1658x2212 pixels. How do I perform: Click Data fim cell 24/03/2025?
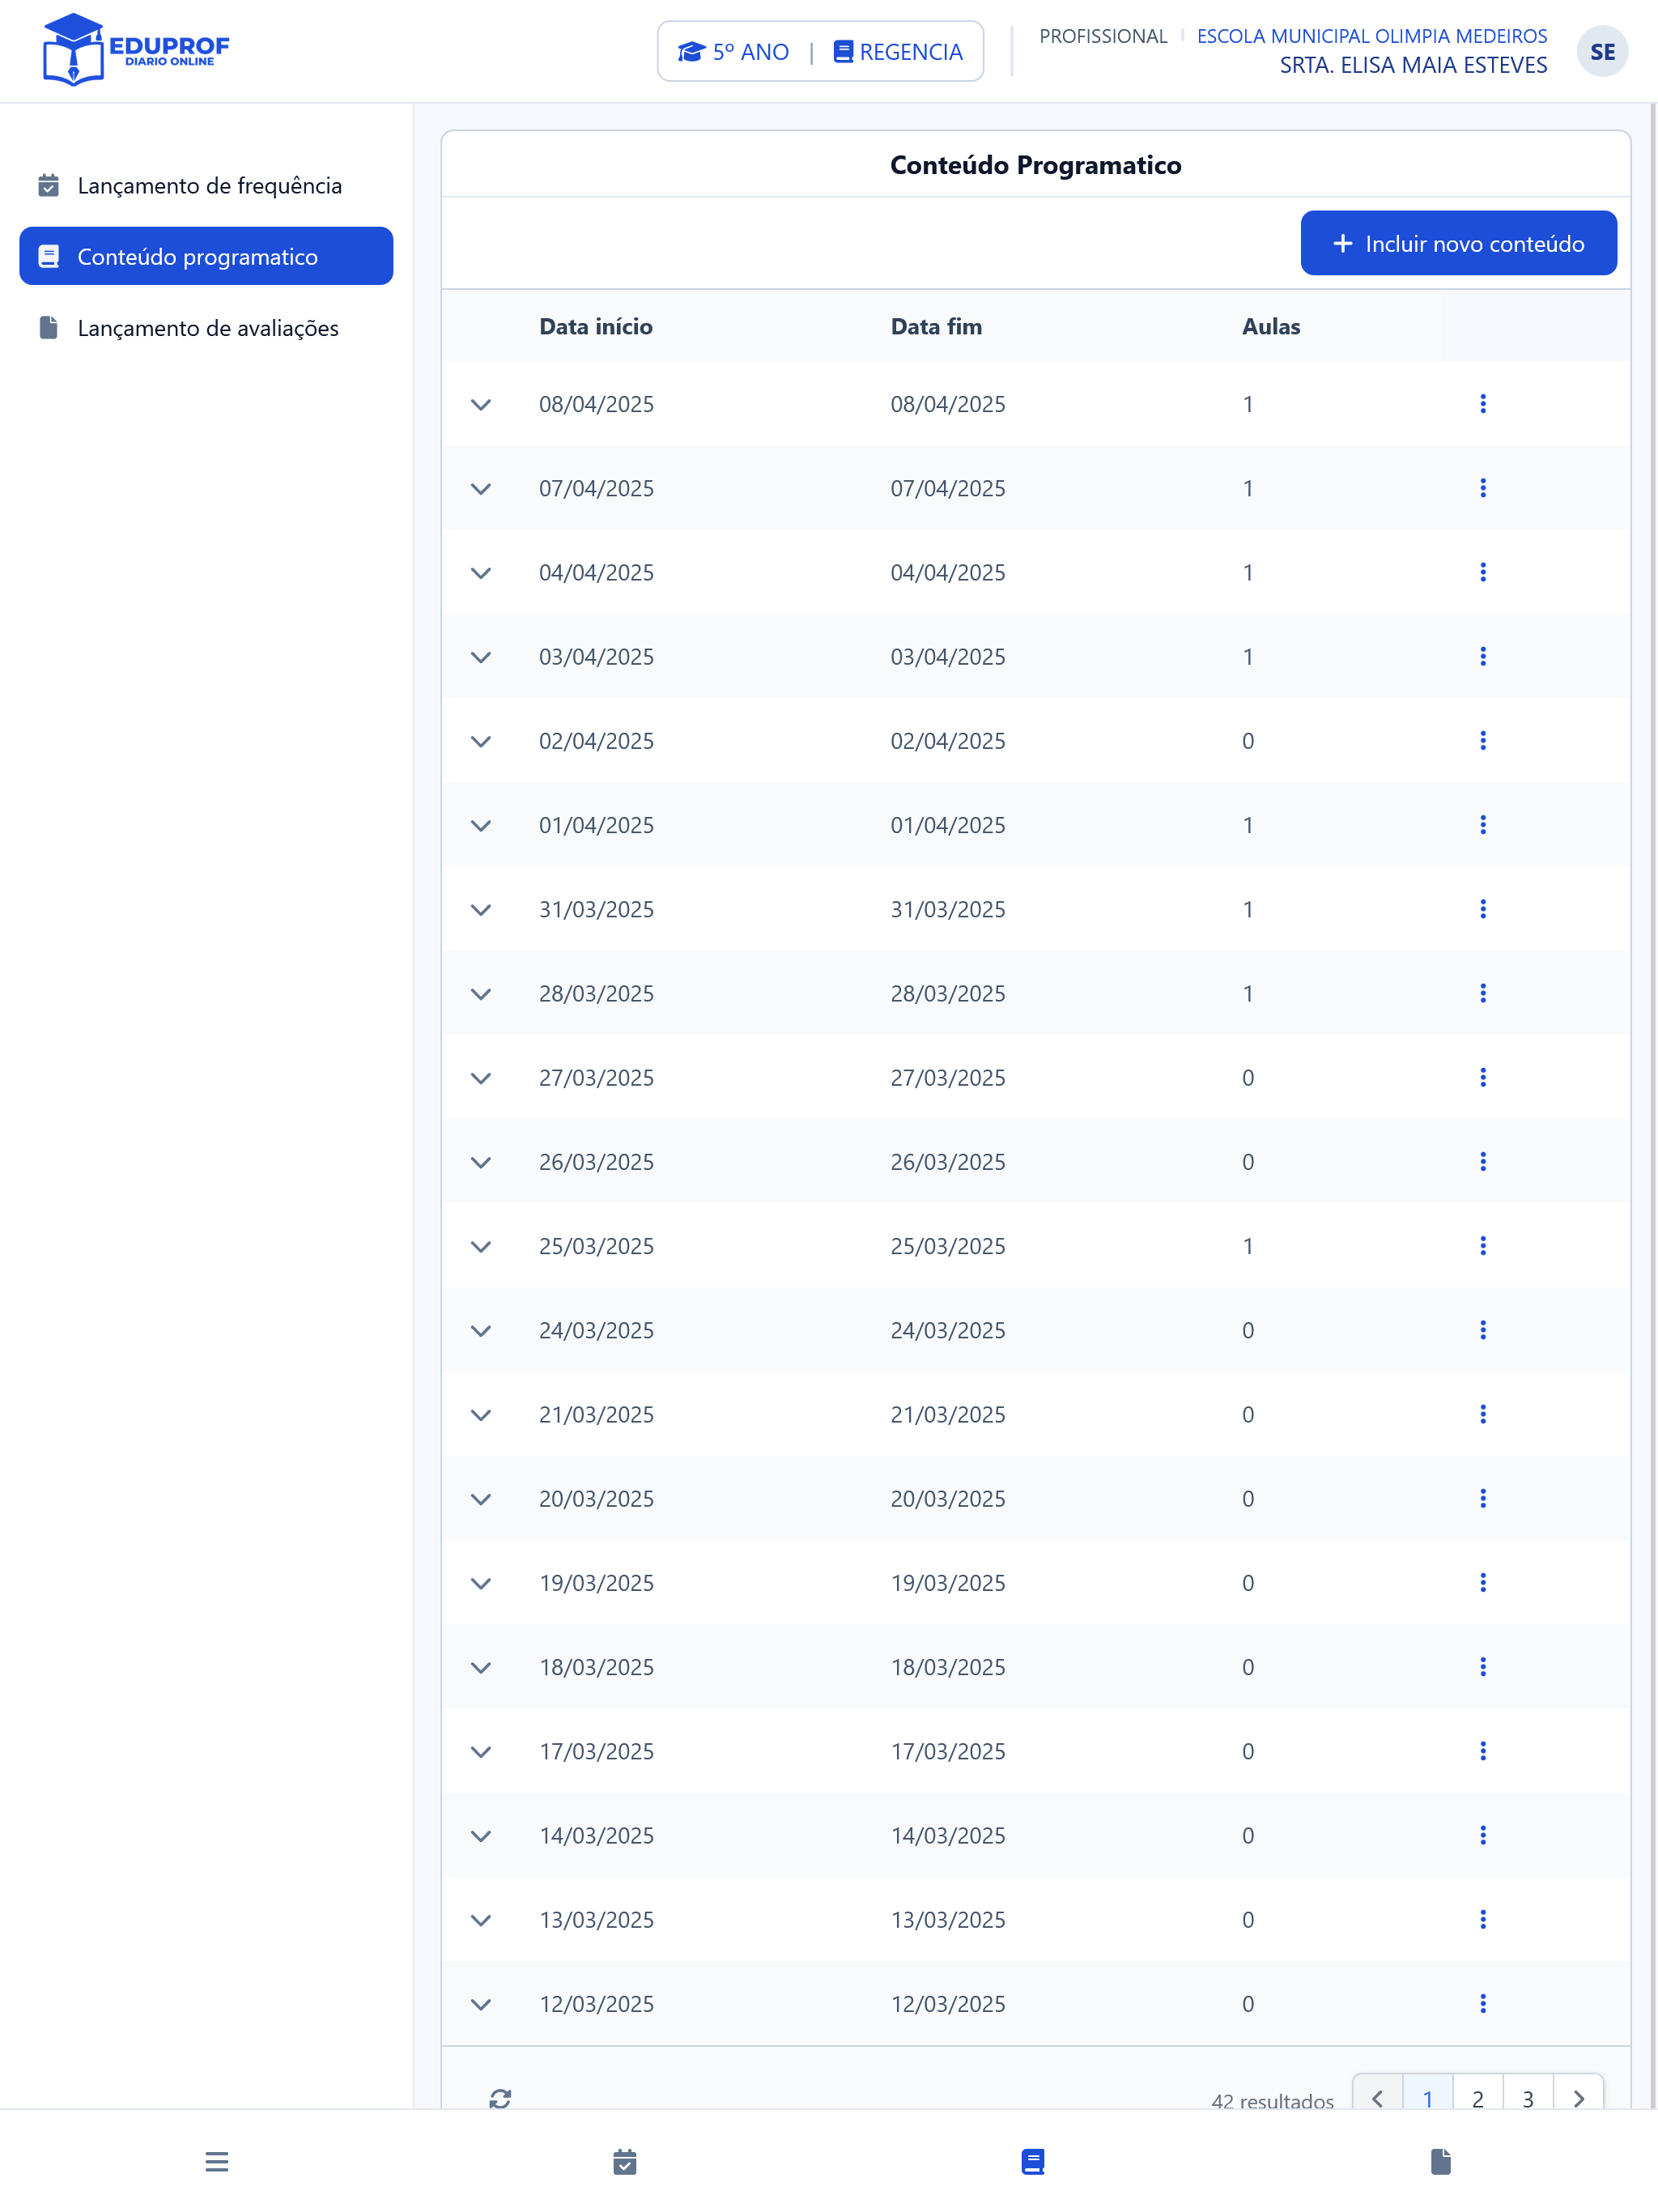(x=948, y=1330)
